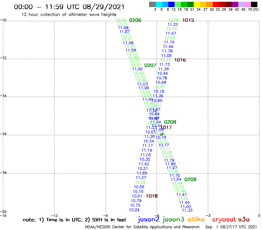This screenshot has width=262, height=230.
Task: Select the s3a track label 1018
Action: (x=152, y=196)
